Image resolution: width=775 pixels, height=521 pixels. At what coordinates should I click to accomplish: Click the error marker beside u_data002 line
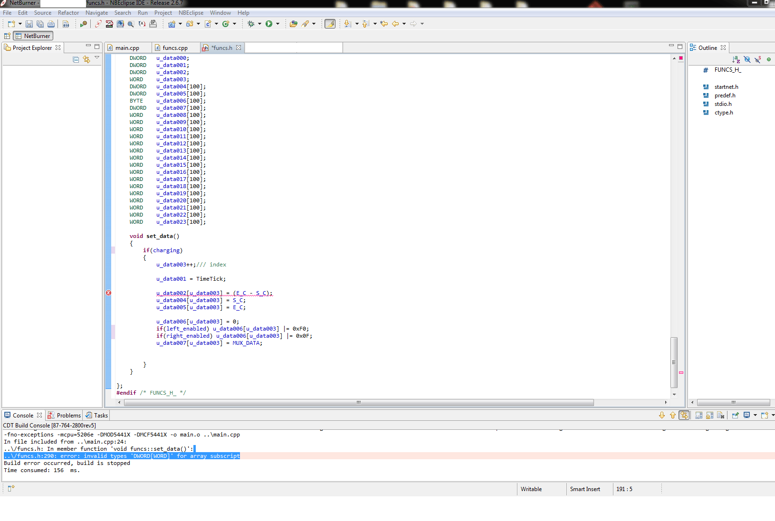[108, 293]
